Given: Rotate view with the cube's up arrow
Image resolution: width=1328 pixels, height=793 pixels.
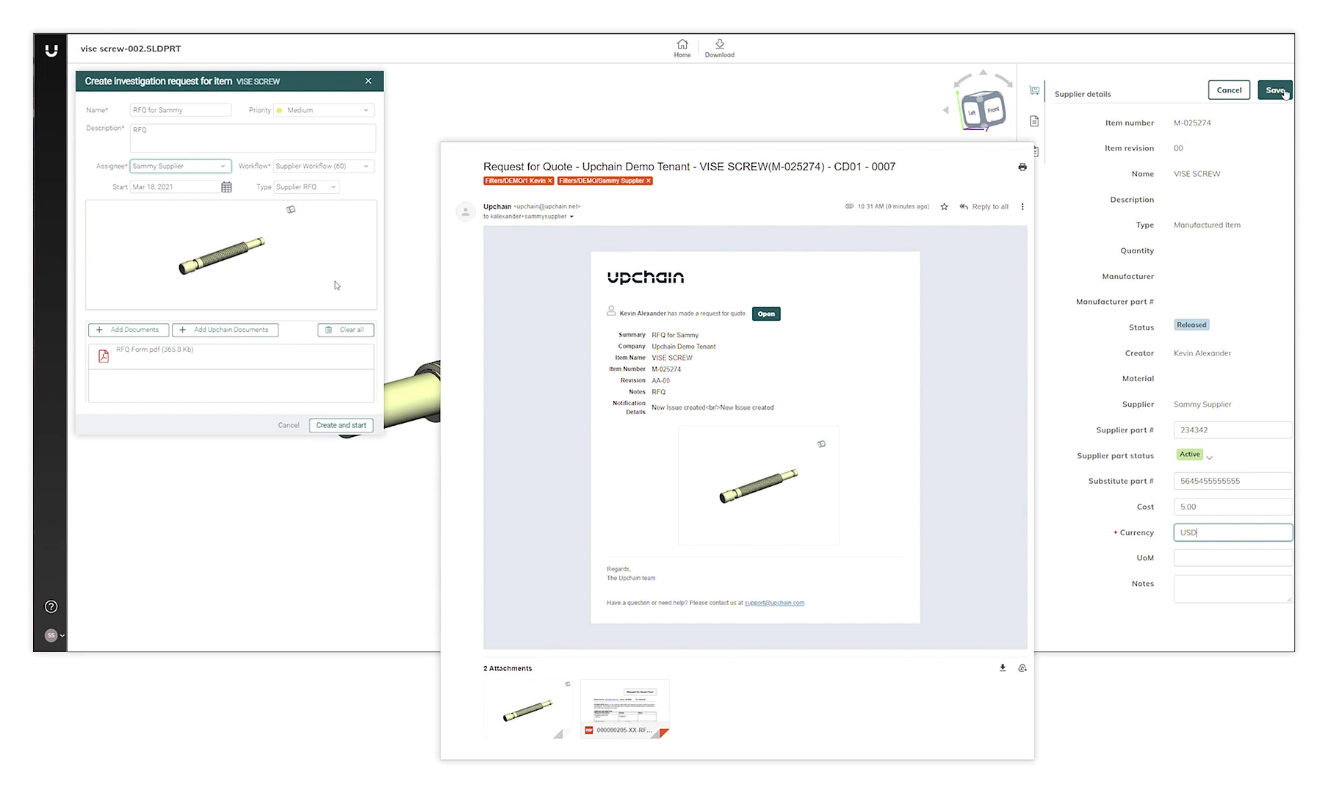Looking at the screenshot, I should coord(983,72).
